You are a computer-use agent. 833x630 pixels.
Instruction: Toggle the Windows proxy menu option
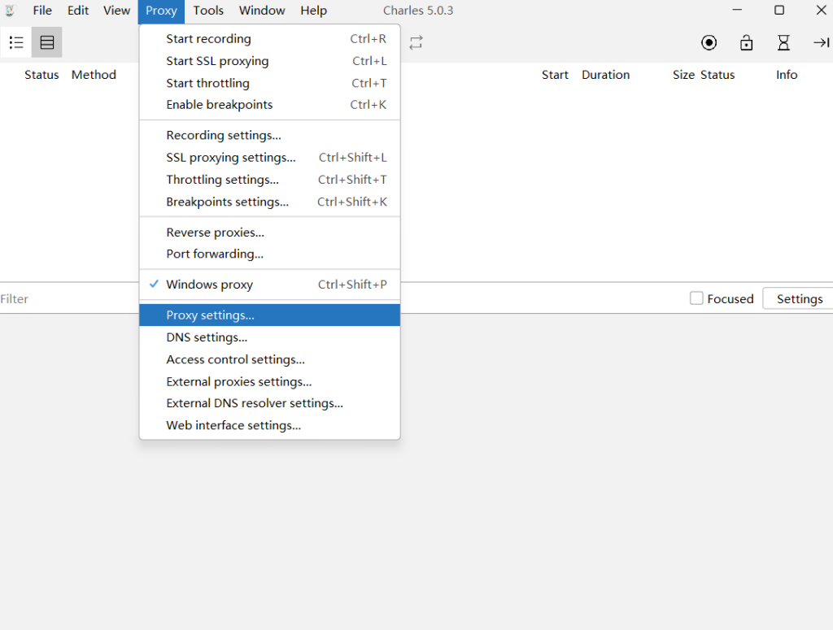(x=210, y=285)
